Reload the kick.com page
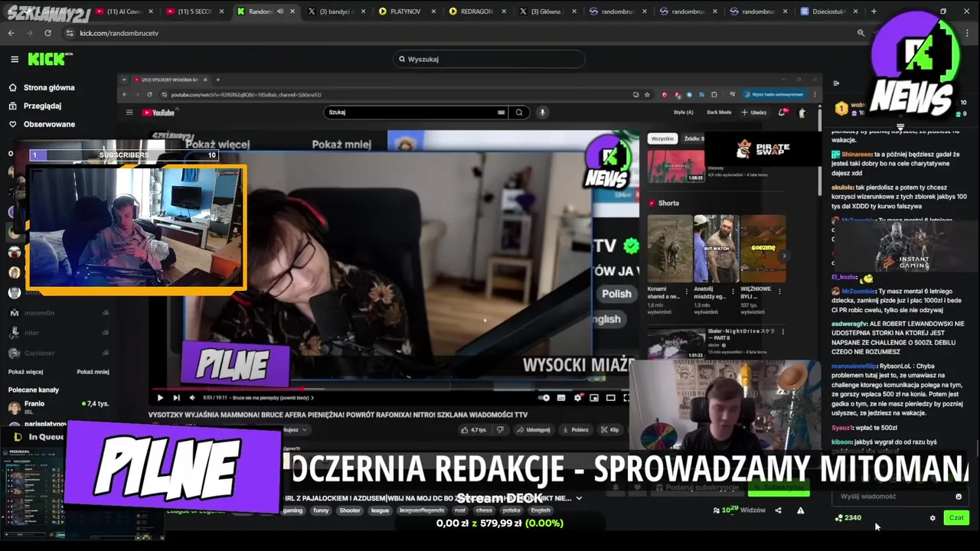Viewport: 980px width, 551px height. (47, 33)
